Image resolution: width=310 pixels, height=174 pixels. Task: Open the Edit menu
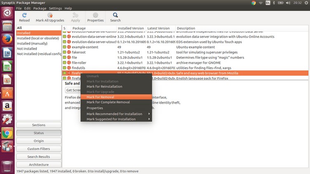[x=27, y=8]
